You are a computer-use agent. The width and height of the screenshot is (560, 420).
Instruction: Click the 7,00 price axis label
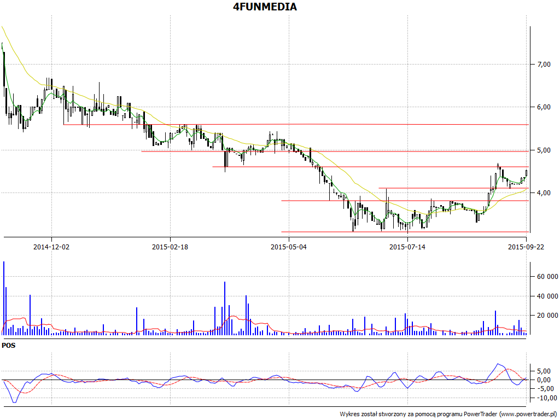click(544, 65)
